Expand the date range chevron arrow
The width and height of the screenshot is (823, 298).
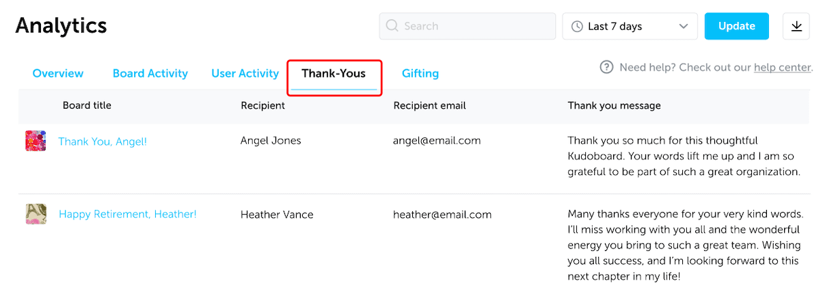[x=684, y=27]
